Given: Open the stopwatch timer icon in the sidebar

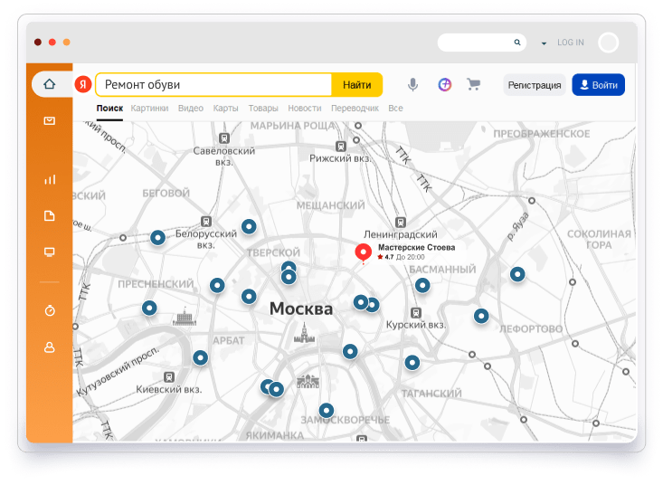Looking at the screenshot, I should click(50, 310).
